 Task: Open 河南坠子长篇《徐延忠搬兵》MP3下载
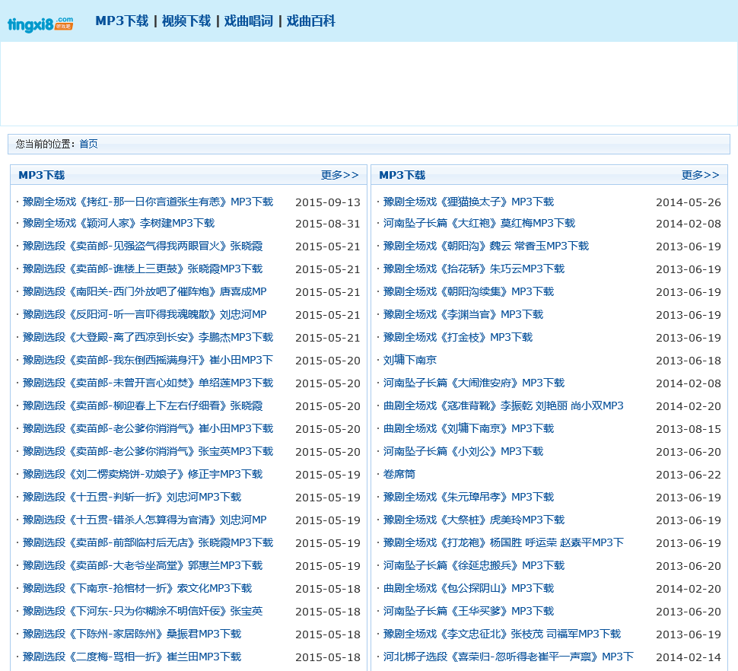pyautogui.click(x=474, y=565)
